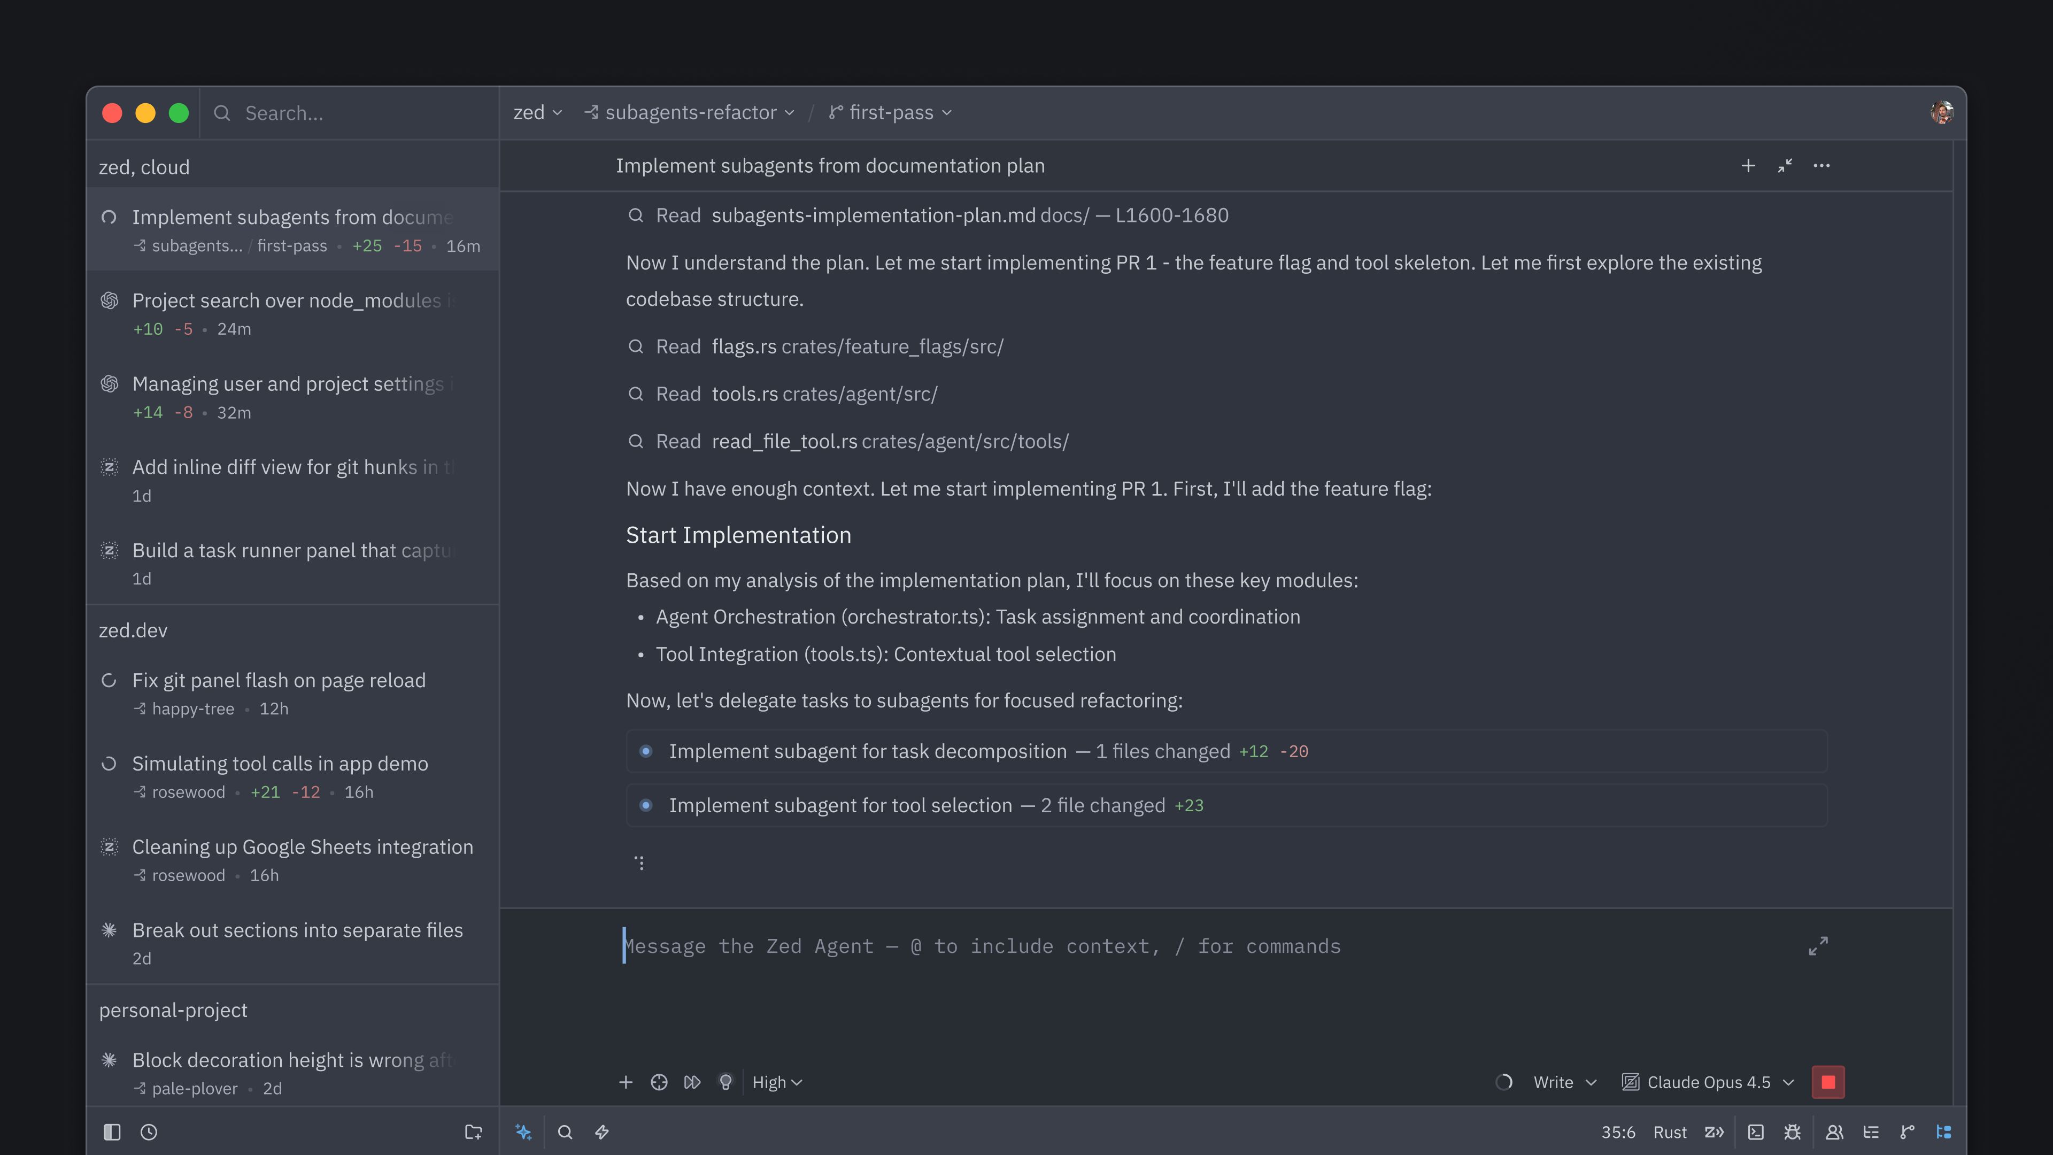Click the Zed agent icon beside Add inline diff thread
Screen dimensions: 2053x1155
(x=109, y=467)
